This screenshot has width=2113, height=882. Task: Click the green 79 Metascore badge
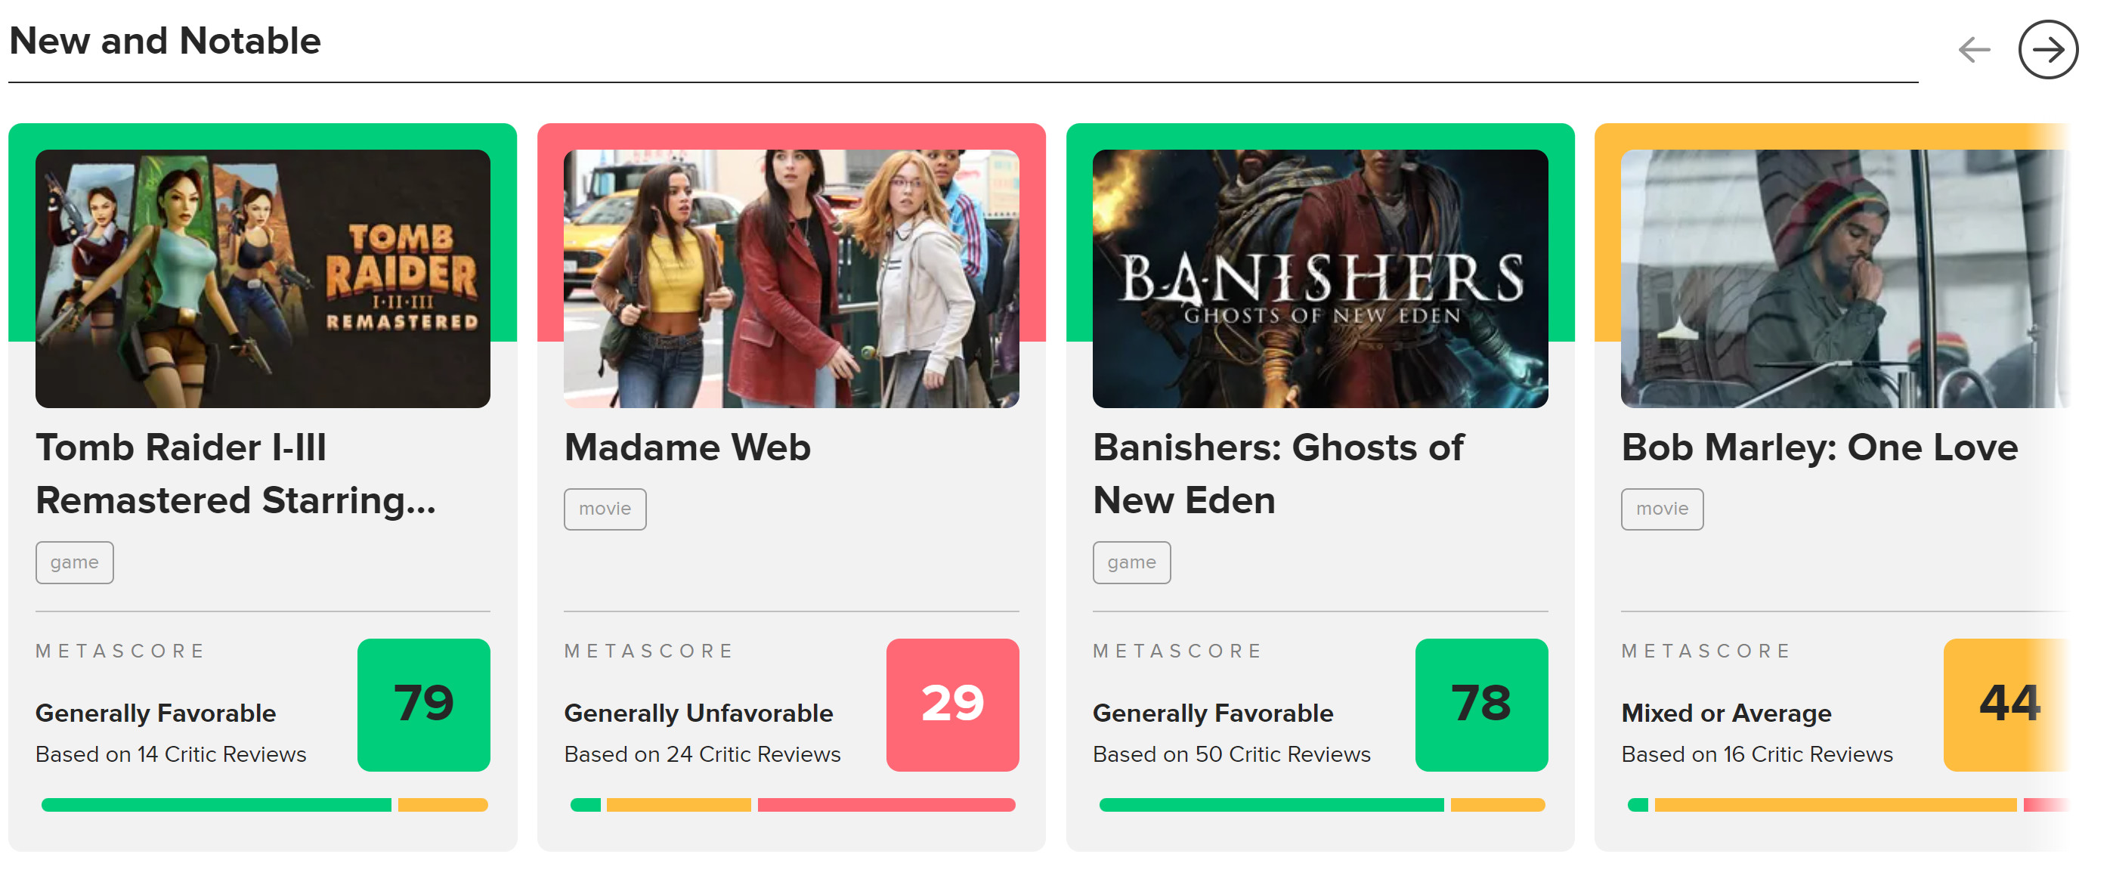[424, 704]
